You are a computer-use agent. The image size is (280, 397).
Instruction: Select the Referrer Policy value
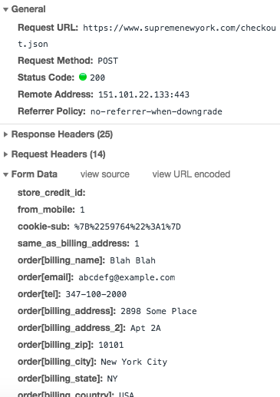(x=156, y=111)
